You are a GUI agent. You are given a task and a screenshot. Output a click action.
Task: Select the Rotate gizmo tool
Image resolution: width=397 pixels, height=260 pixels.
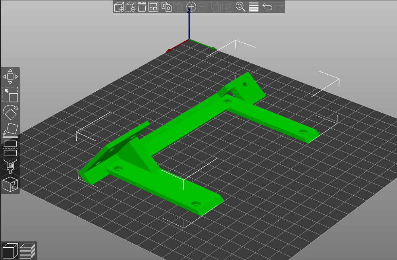[10, 112]
